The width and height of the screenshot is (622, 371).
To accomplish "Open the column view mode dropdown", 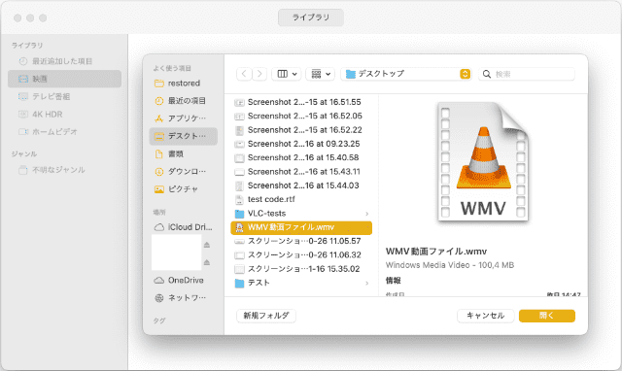I will 287,74.
